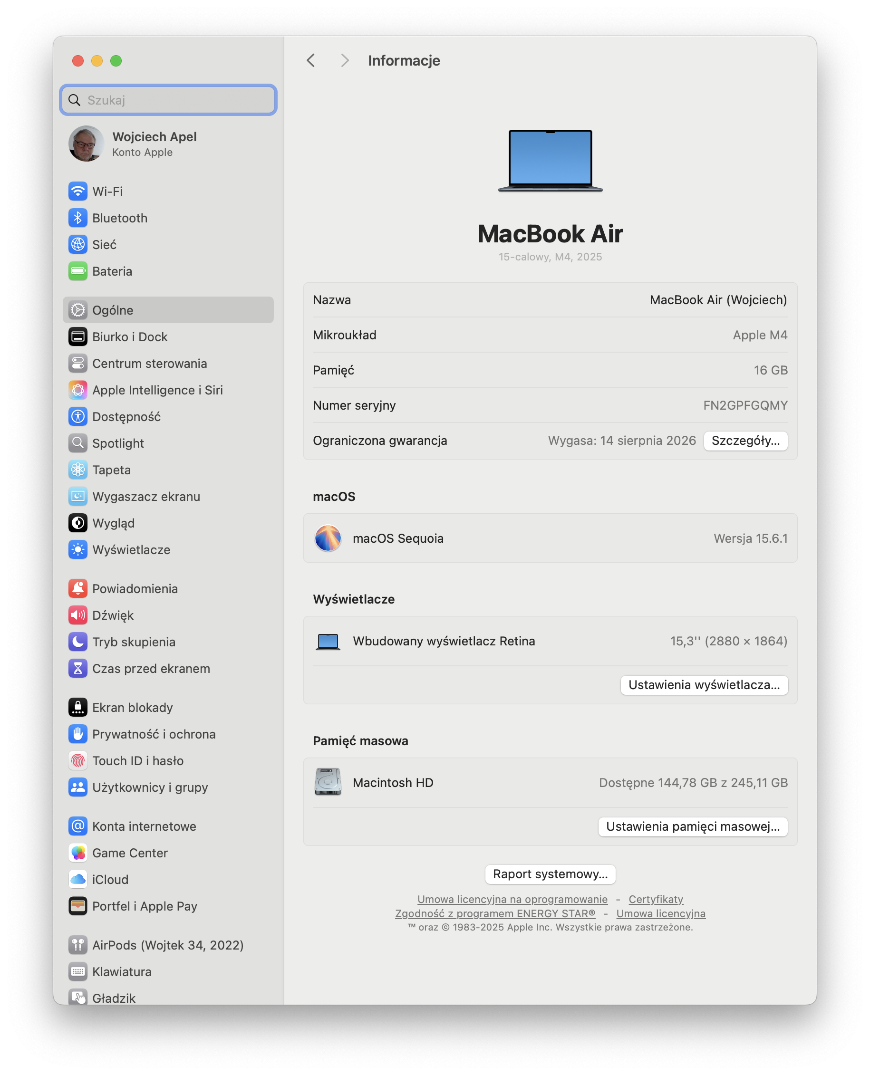Screen dimensions: 870x1075
Task: Open Game Center icon
Action: pos(77,853)
